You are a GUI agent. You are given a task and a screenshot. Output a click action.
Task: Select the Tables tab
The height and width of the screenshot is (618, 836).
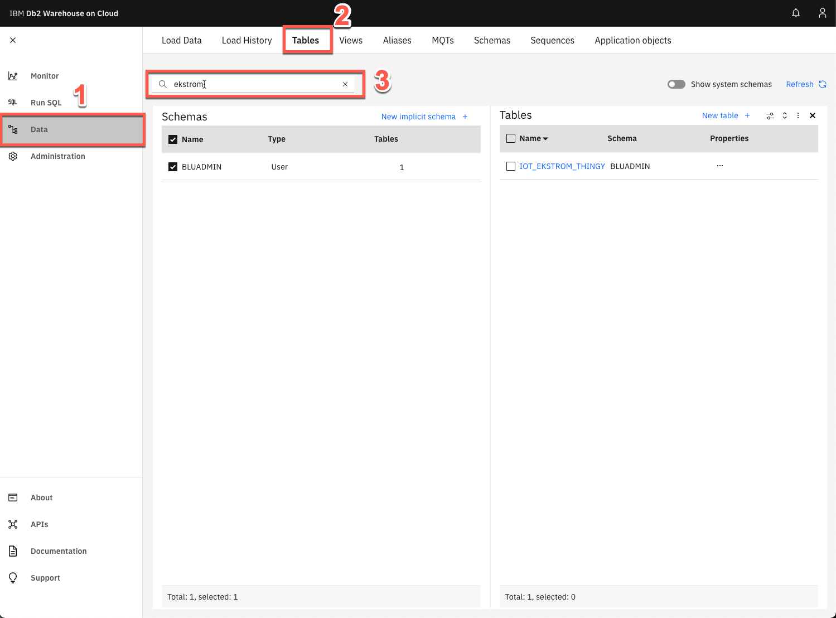pyautogui.click(x=306, y=40)
